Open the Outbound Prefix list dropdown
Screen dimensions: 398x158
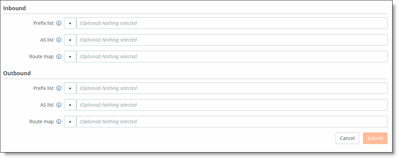click(232, 88)
